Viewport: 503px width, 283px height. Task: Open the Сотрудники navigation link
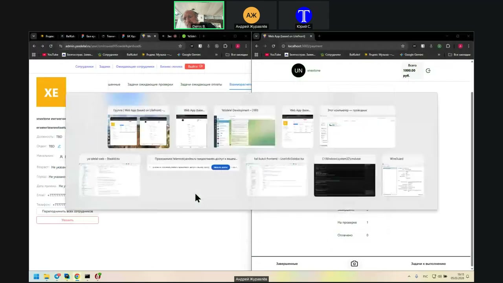(x=84, y=66)
